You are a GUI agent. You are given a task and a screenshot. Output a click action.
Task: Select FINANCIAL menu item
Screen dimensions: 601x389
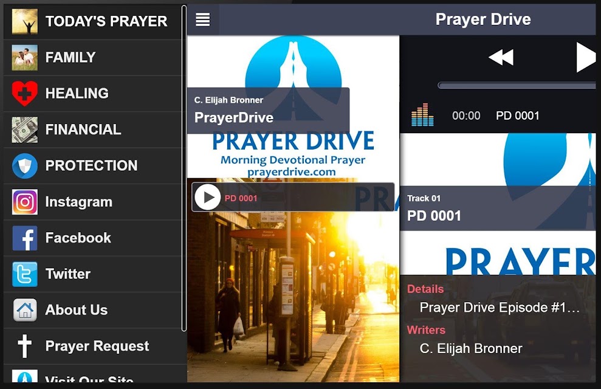[x=92, y=129]
